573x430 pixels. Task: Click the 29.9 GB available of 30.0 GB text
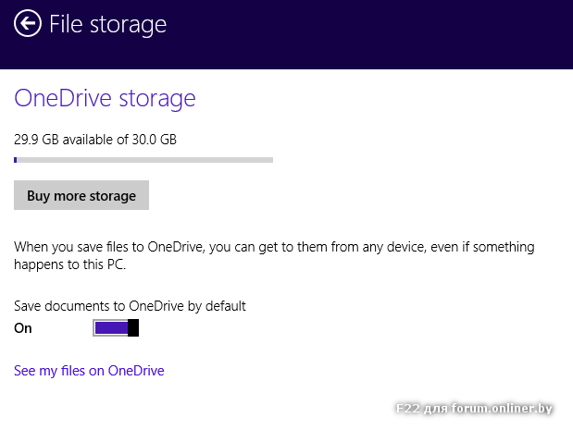pos(94,140)
